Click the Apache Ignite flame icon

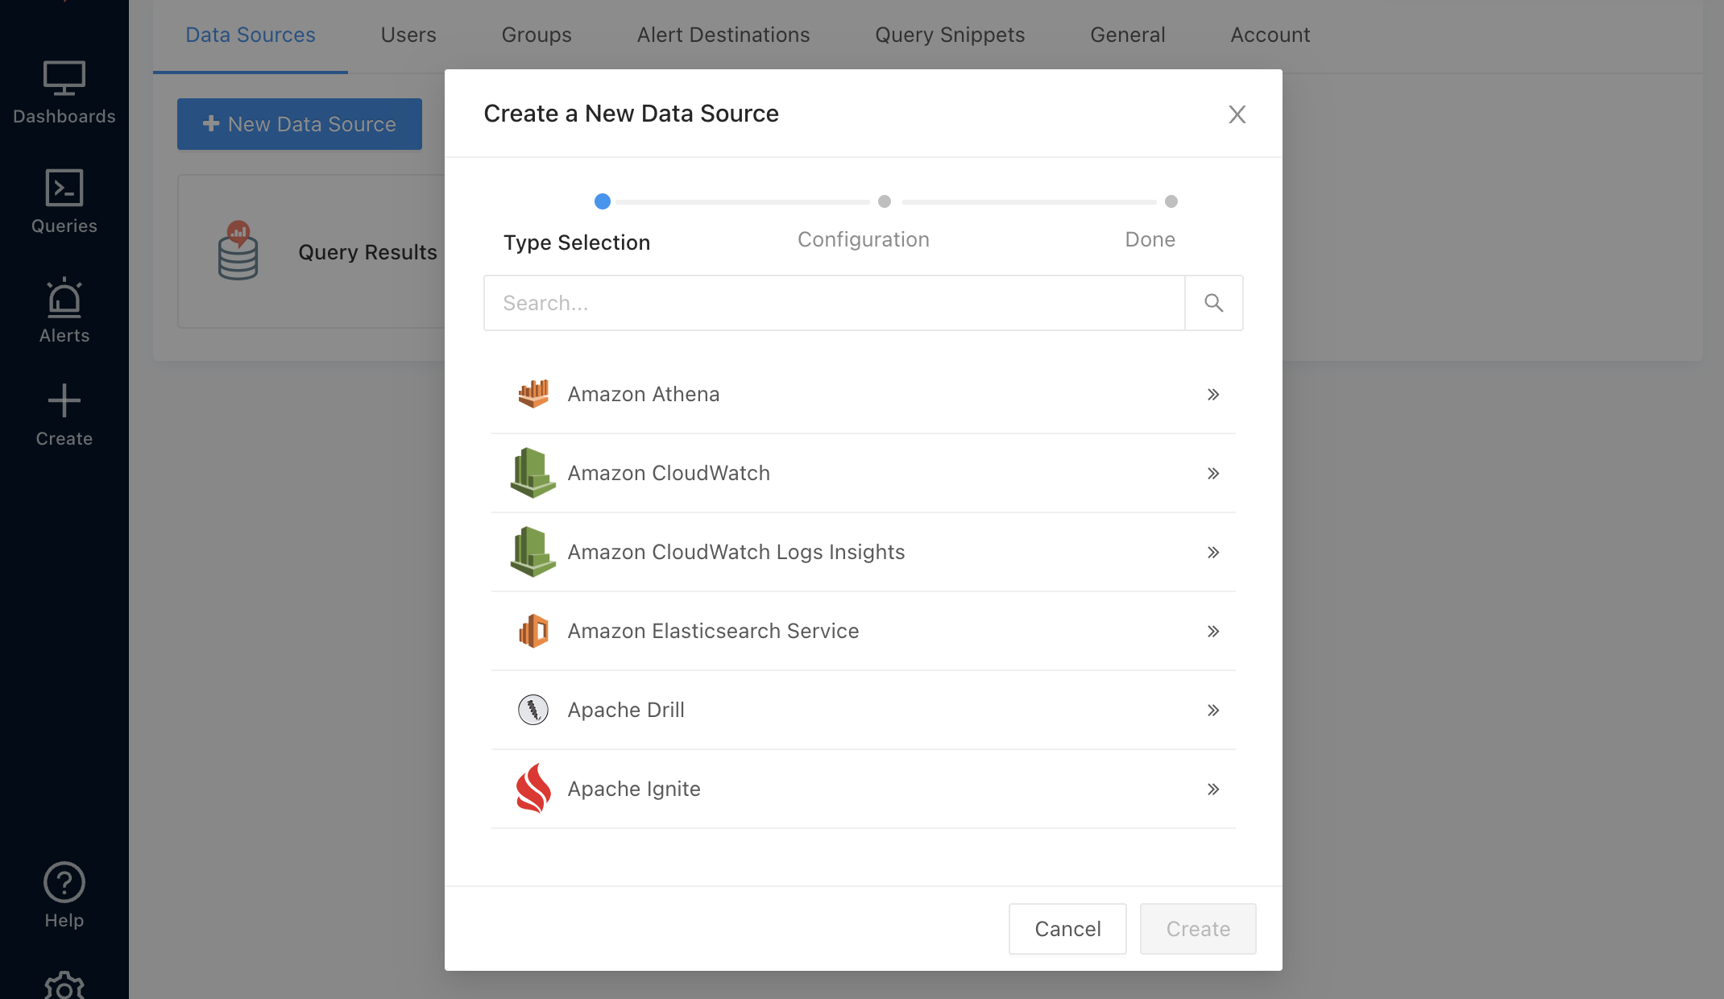(533, 789)
